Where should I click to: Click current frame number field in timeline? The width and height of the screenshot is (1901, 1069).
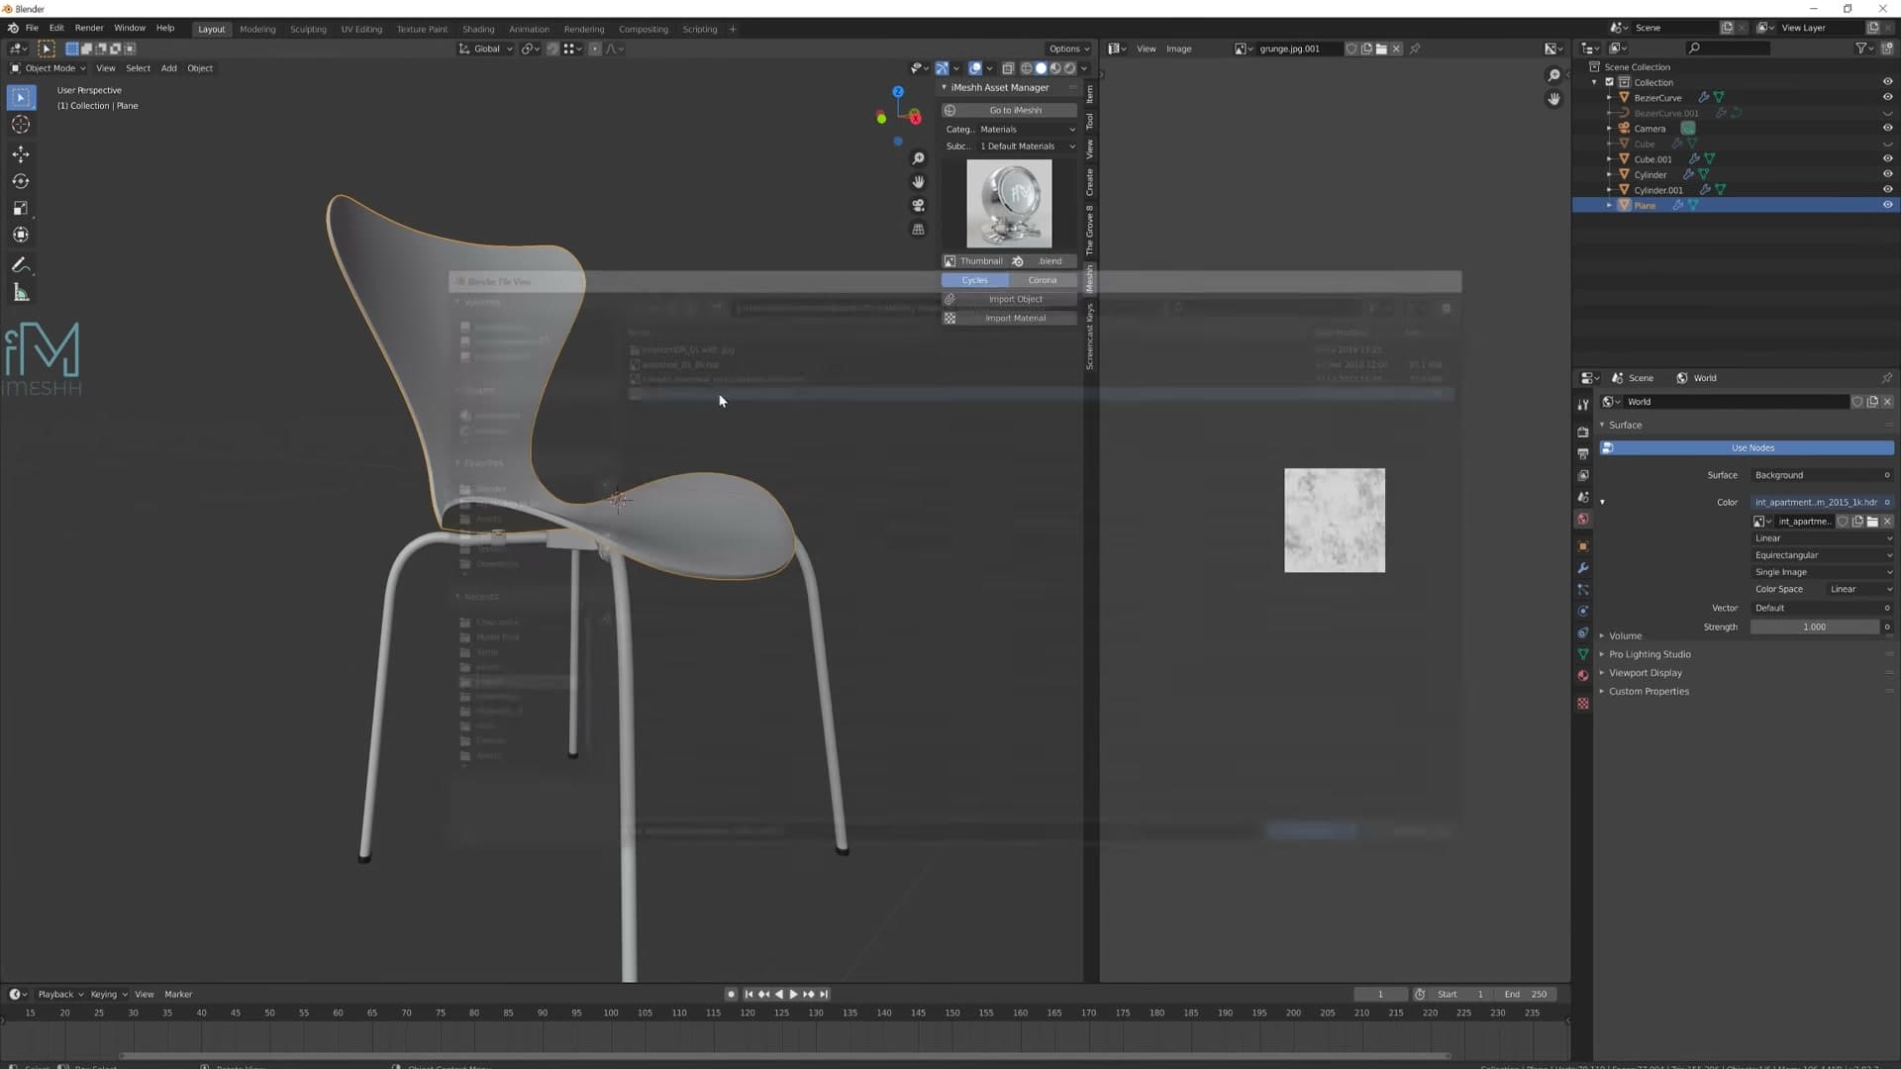[1380, 994]
